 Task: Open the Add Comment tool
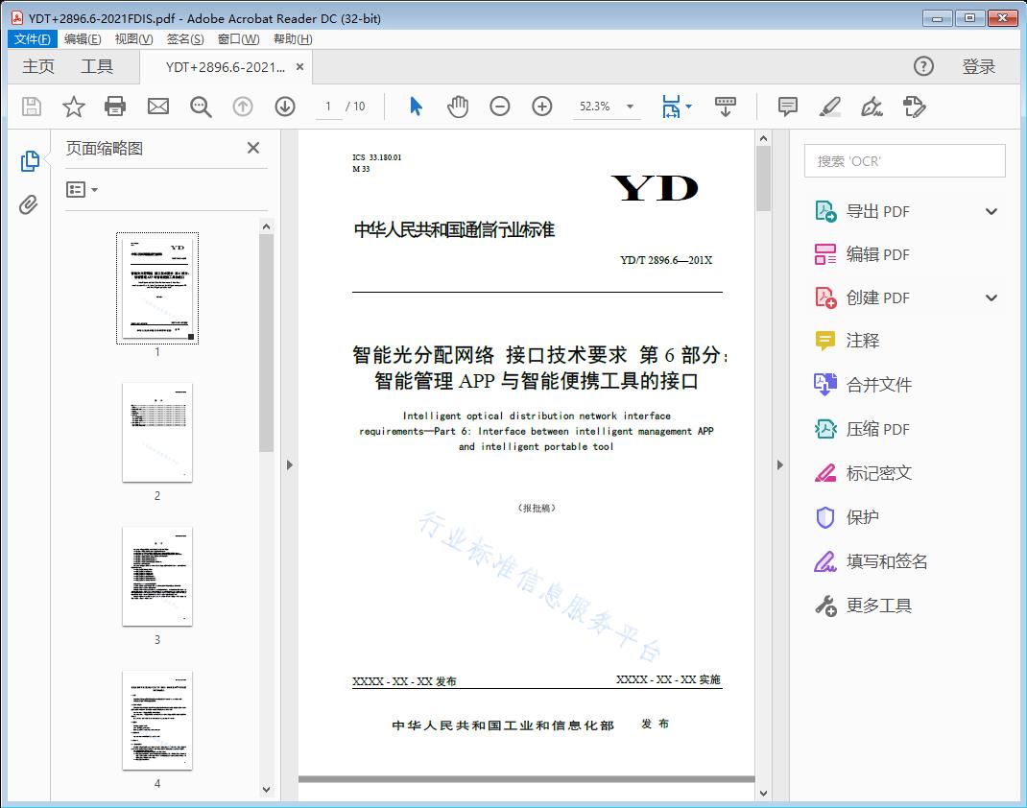pos(787,107)
